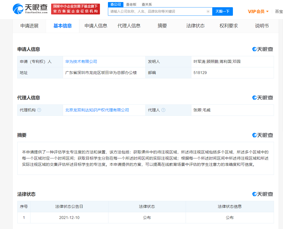Viewport: 283px width, 229px height.
Task: Show help for 代理机构
Action: tap(39, 110)
